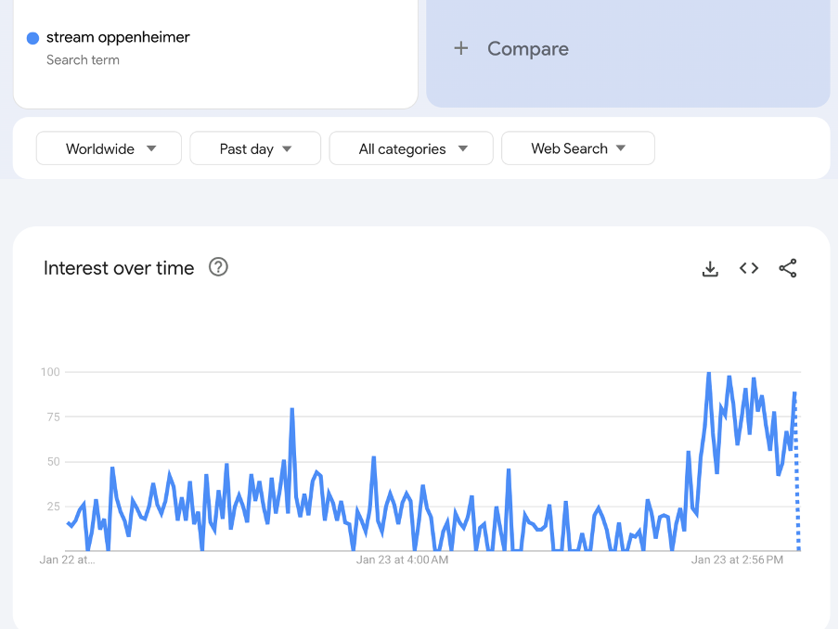Click the Compare label to add term
The image size is (839, 629).
(527, 49)
